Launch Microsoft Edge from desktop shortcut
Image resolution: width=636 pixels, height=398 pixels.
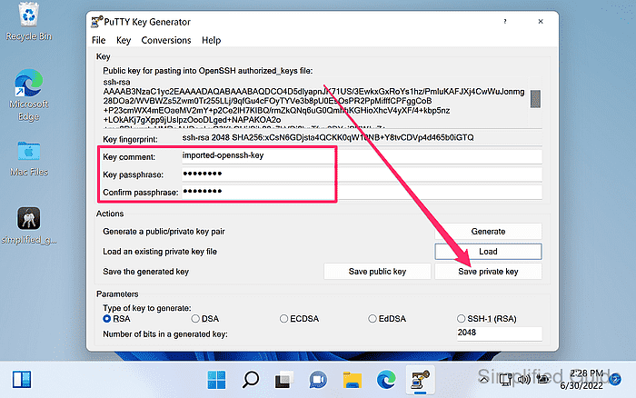28,95
